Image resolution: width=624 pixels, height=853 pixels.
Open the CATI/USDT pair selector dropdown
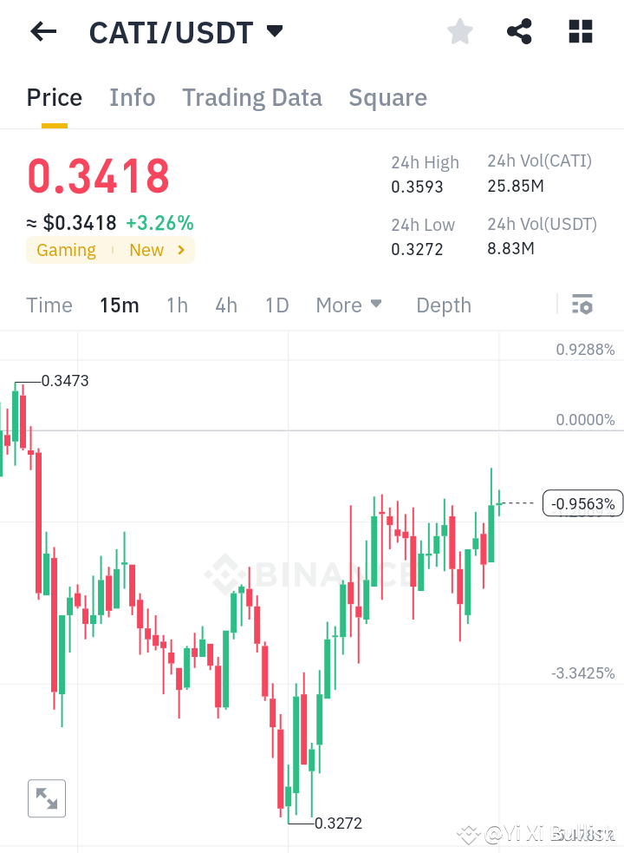click(x=274, y=31)
